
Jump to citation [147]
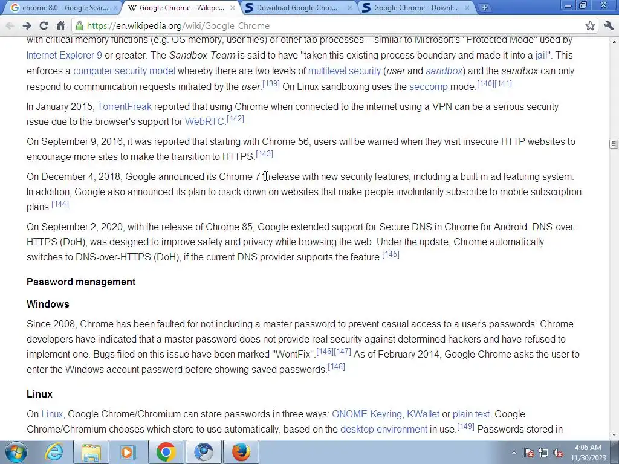click(x=342, y=351)
